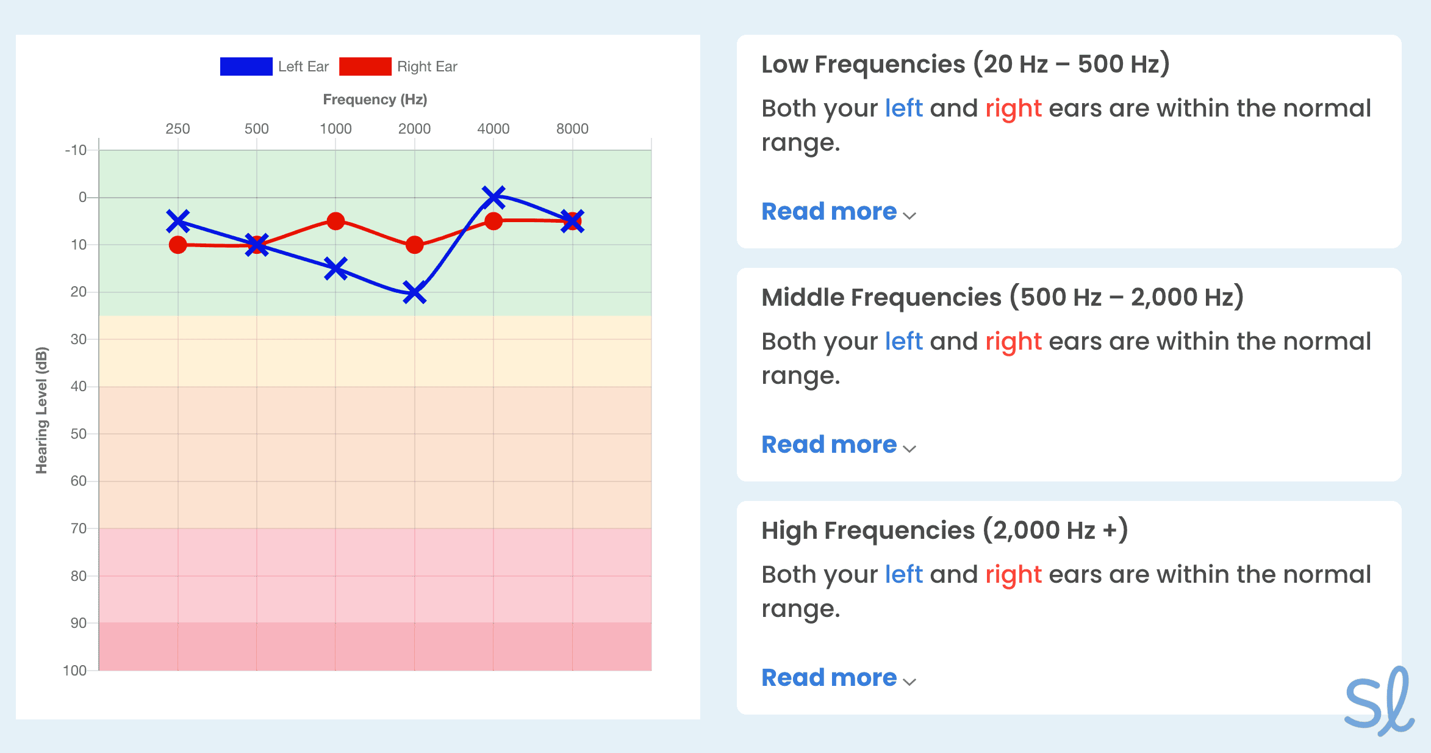Expand Middle Frequencies chevron arrow
This screenshot has height=753, width=1431.
[909, 449]
